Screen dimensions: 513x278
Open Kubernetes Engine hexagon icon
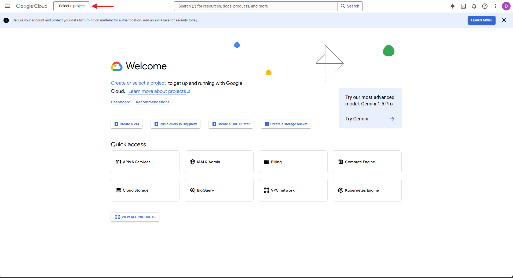[x=341, y=190]
